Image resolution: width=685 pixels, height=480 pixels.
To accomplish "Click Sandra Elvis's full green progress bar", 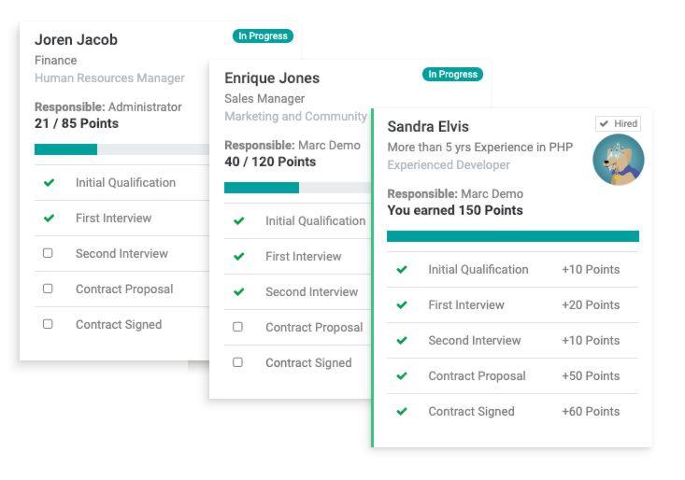I will click(x=513, y=236).
